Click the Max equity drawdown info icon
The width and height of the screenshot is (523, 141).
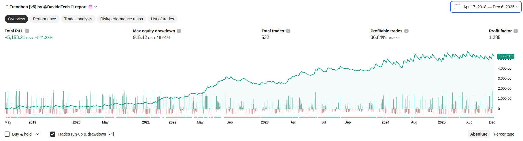click(179, 31)
